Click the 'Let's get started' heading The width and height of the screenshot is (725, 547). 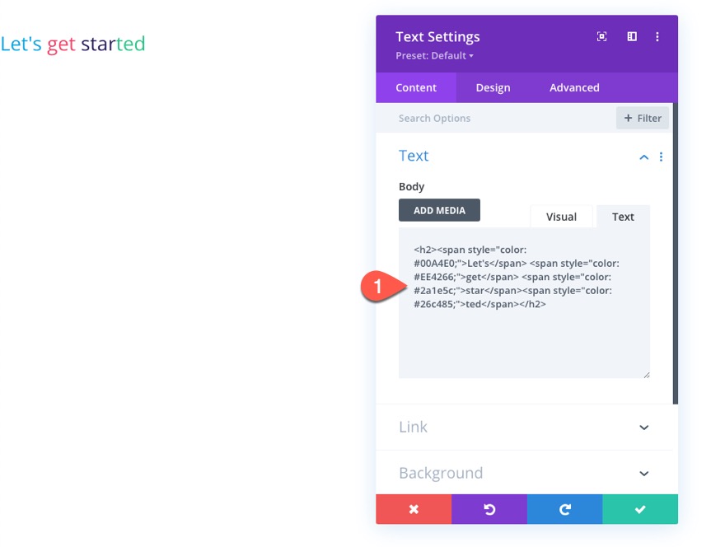pos(72,44)
